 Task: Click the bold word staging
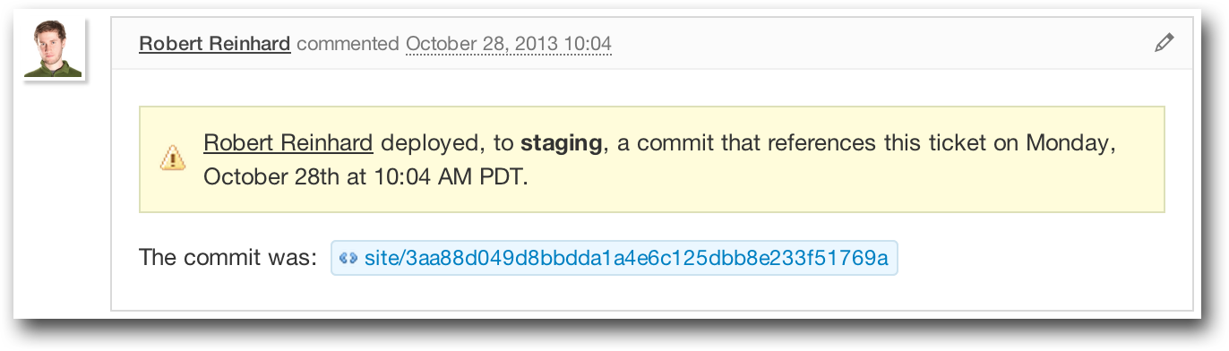coord(562,143)
